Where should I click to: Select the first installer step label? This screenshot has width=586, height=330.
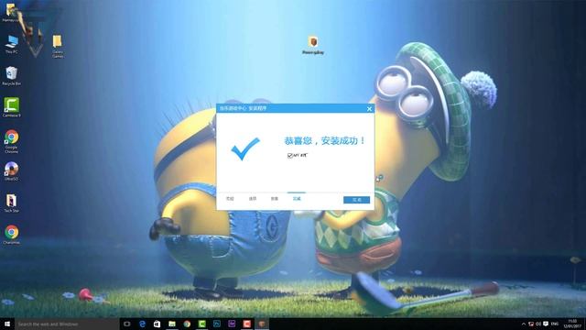coord(230,199)
